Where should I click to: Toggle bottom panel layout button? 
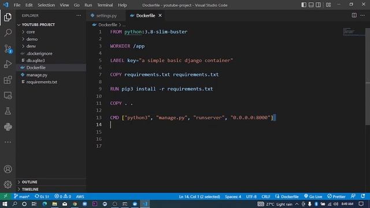point(311,5)
